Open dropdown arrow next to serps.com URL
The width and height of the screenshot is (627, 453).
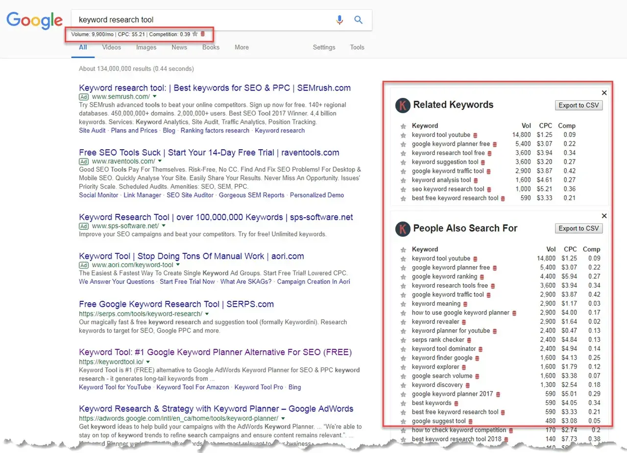click(x=207, y=314)
